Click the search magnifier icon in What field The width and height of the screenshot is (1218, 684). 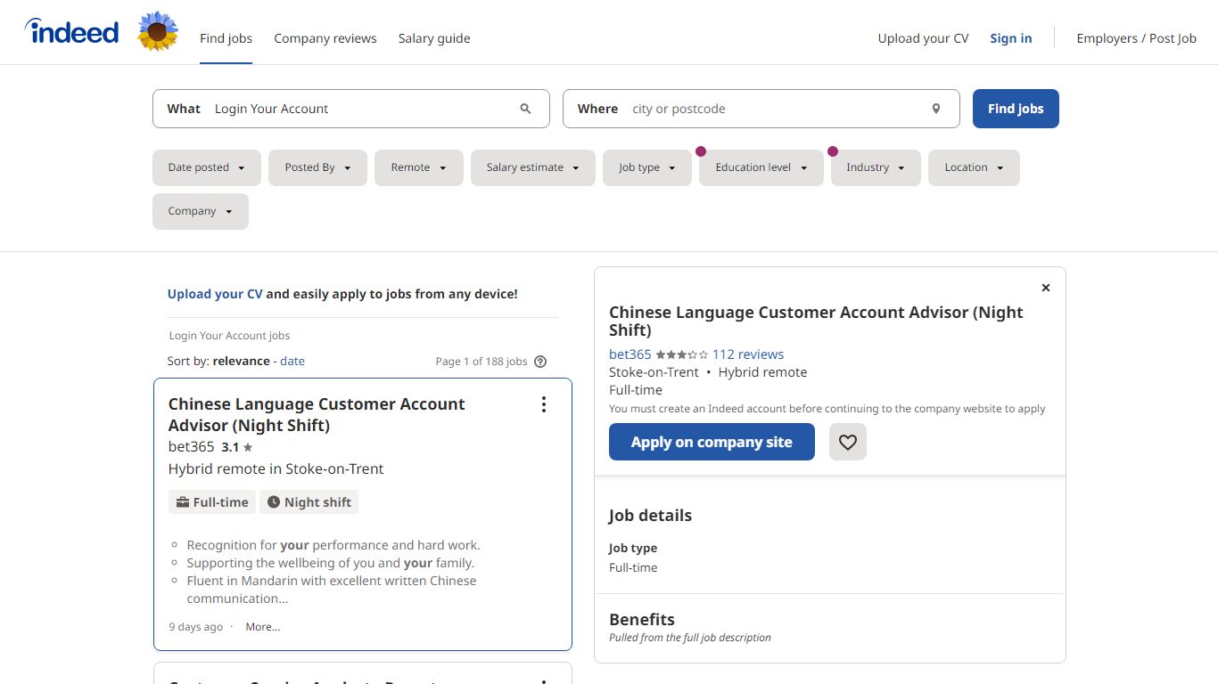pyautogui.click(x=525, y=109)
